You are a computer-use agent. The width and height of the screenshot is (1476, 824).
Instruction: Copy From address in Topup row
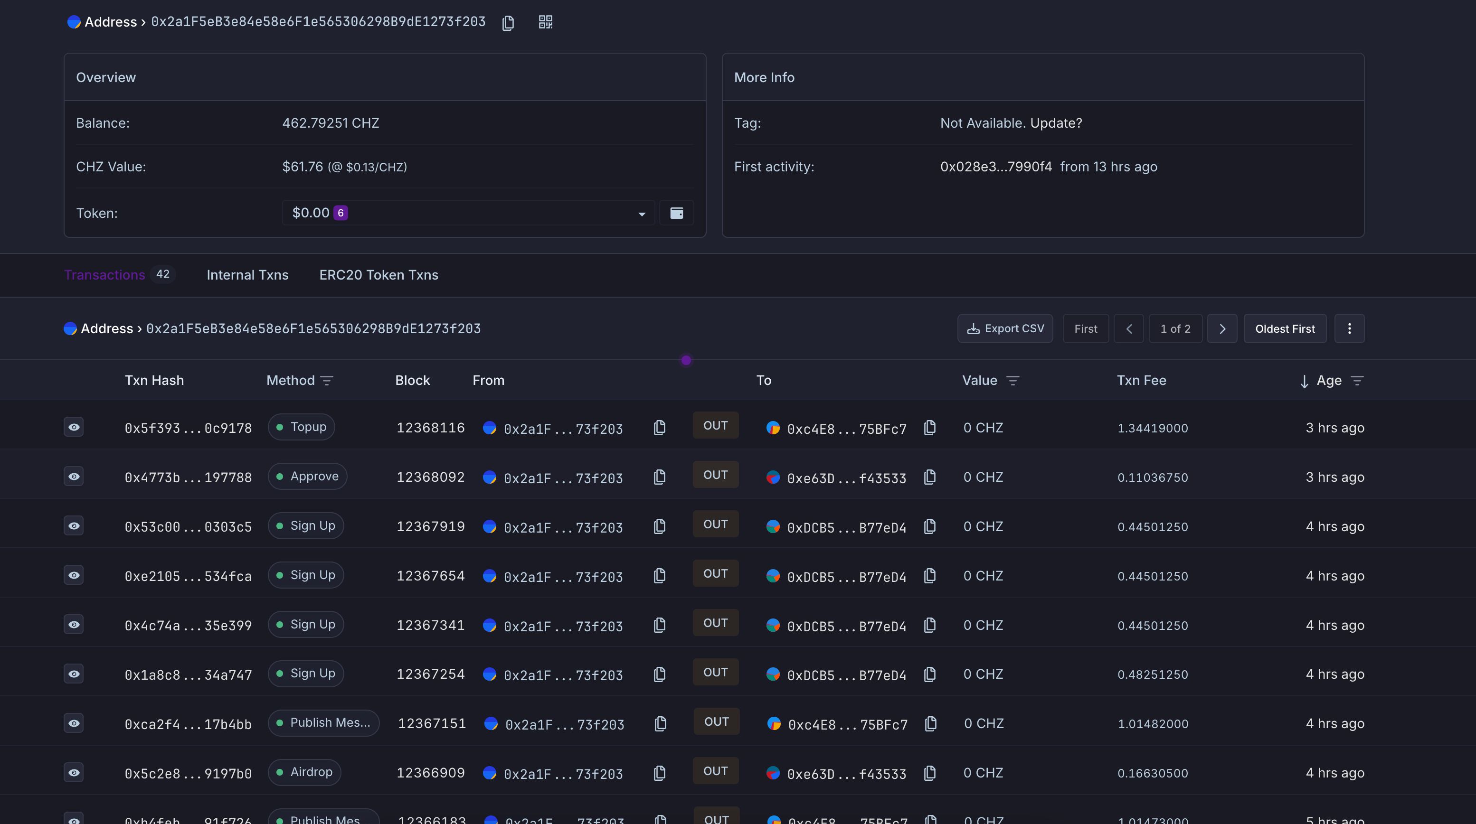tap(660, 428)
